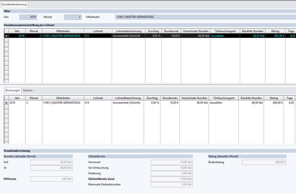Click the Differenz field showing 3,00 Std
Image resolution: width=296 pixels, height=194 pixels.
pyautogui.click(x=51, y=179)
